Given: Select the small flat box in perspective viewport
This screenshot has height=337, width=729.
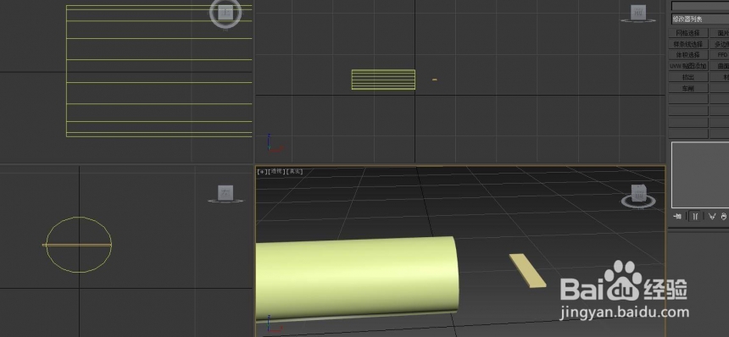Looking at the screenshot, I should [x=528, y=270].
